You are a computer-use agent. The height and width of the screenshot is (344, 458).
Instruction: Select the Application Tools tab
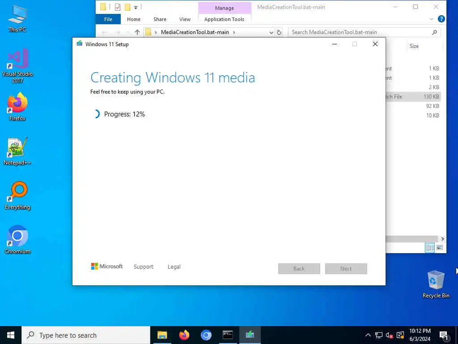[225, 19]
